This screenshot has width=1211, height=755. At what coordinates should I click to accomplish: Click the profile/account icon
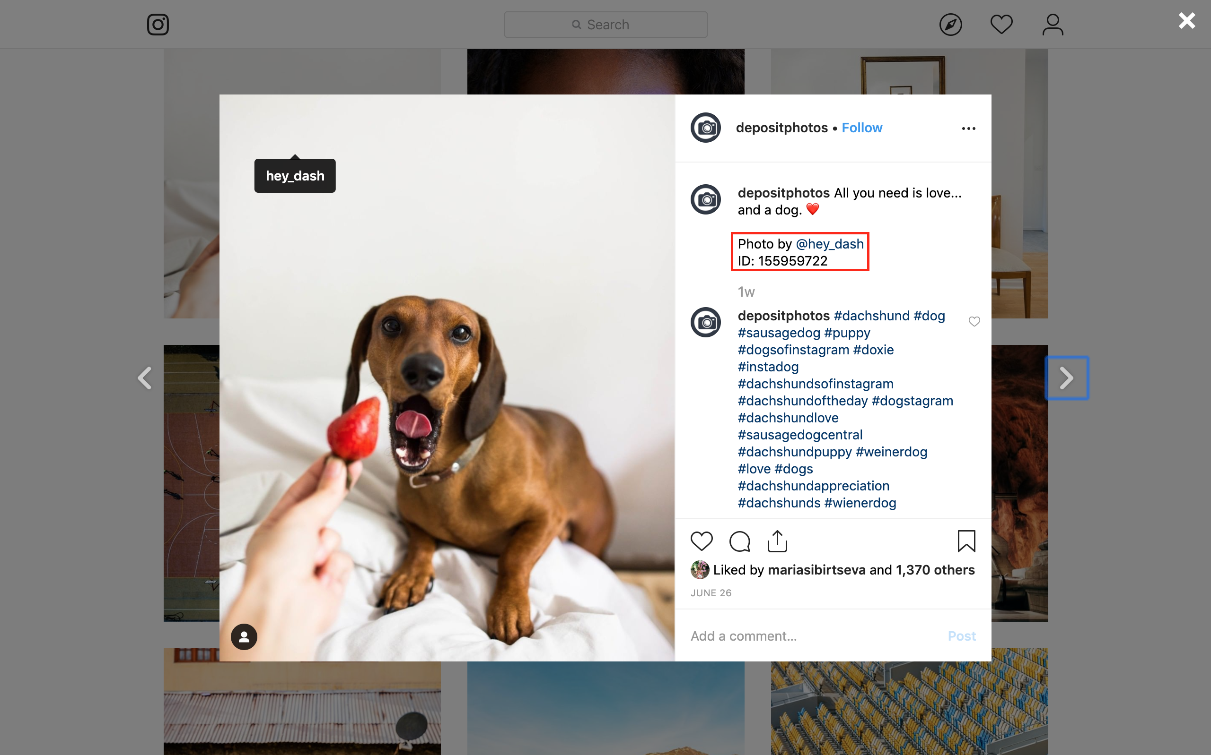[x=1053, y=24]
